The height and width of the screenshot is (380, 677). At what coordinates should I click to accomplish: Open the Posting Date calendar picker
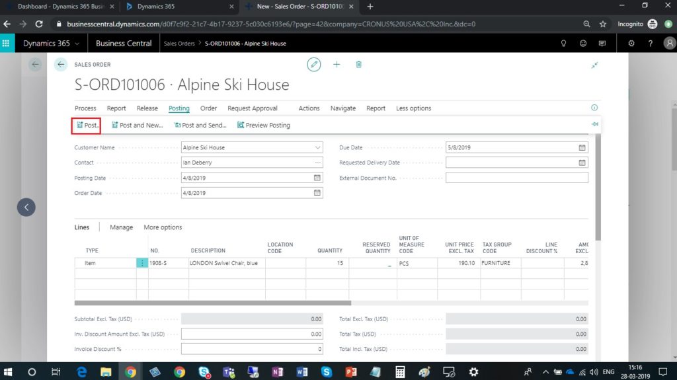[x=317, y=178]
